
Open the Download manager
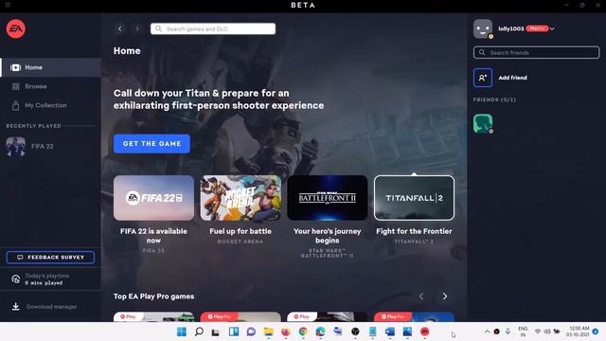51,307
